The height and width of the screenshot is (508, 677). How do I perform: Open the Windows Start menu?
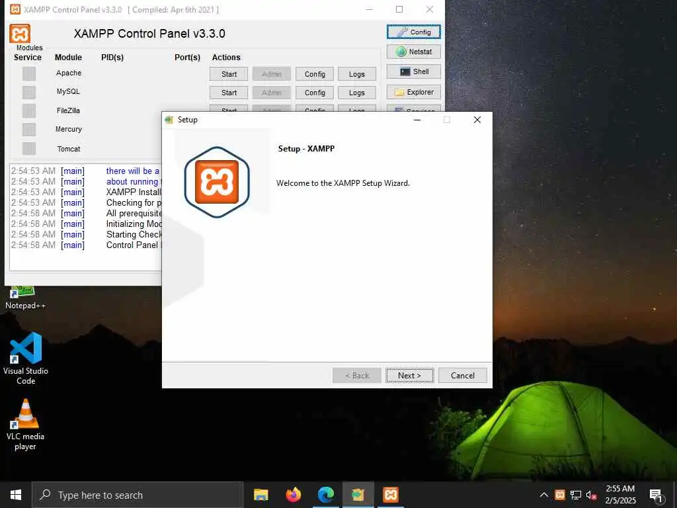pyautogui.click(x=16, y=495)
